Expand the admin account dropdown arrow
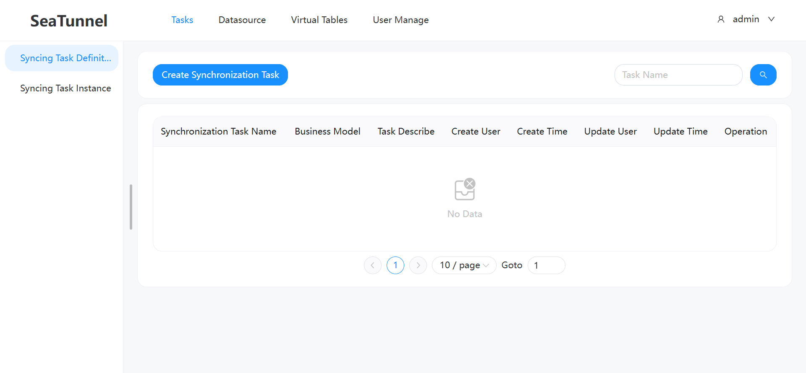 (x=771, y=19)
